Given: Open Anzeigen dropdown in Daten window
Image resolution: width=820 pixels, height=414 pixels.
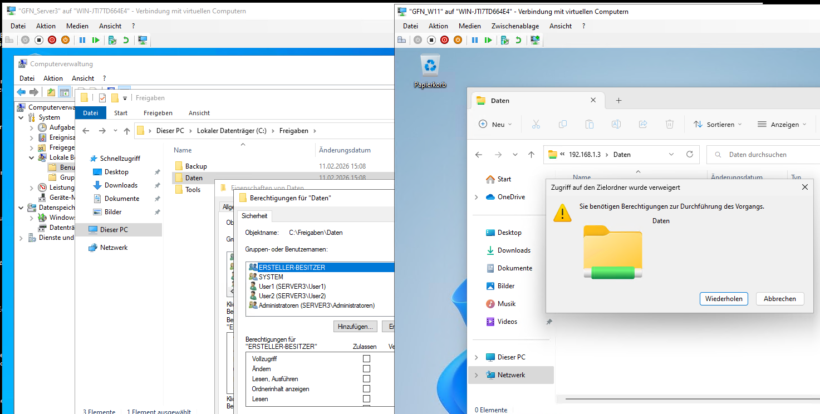Looking at the screenshot, I should [x=782, y=124].
